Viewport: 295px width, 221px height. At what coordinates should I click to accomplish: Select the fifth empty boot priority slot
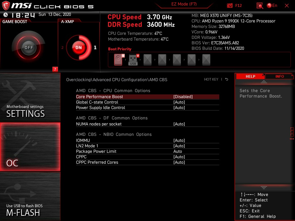point(177,60)
